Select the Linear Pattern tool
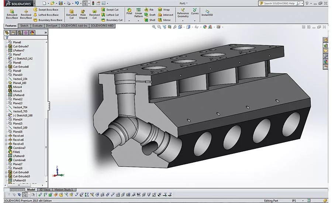This screenshot has width=332, height=203. coord(138,13)
